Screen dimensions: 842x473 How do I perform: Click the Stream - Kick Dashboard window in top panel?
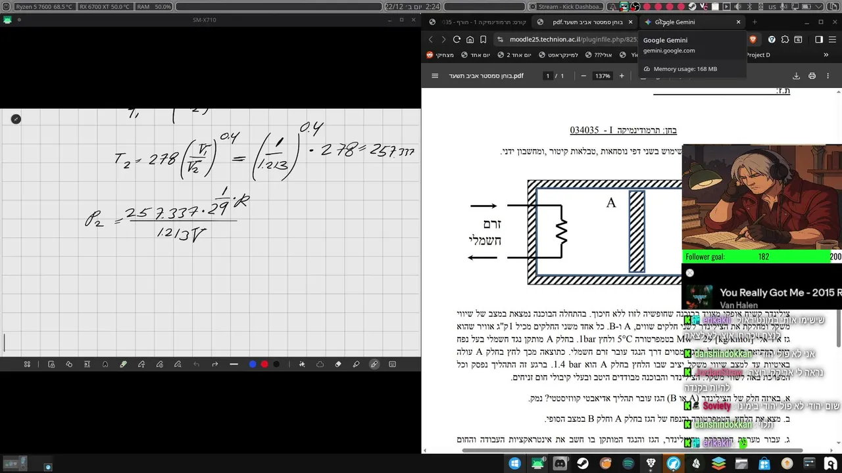[x=566, y=7]
